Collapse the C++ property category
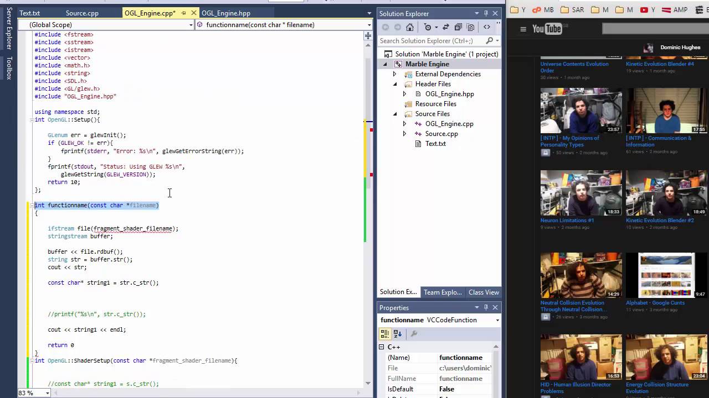This screenshot has height=398, width=709. point(381,347)
